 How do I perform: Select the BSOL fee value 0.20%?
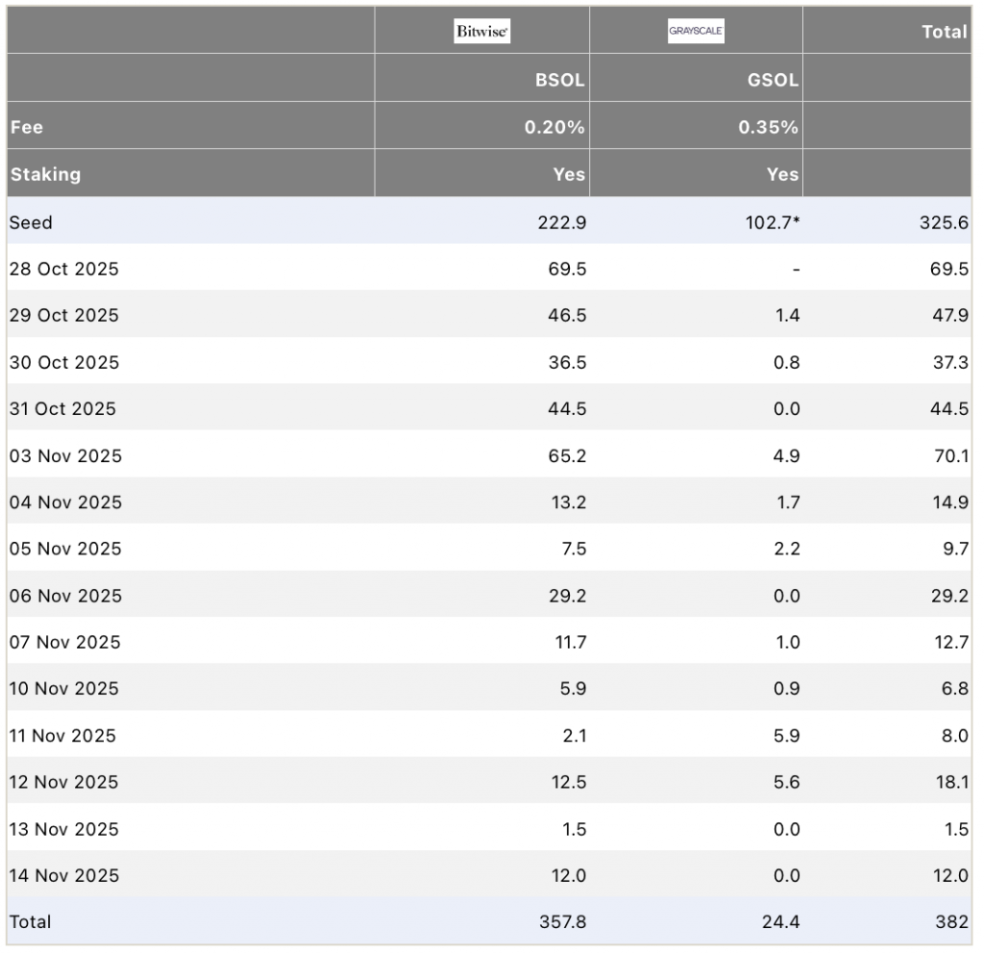point(554,127)
